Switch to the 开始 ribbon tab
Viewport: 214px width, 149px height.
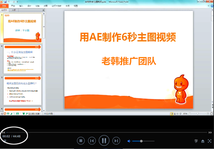click(x=13, y=6)
